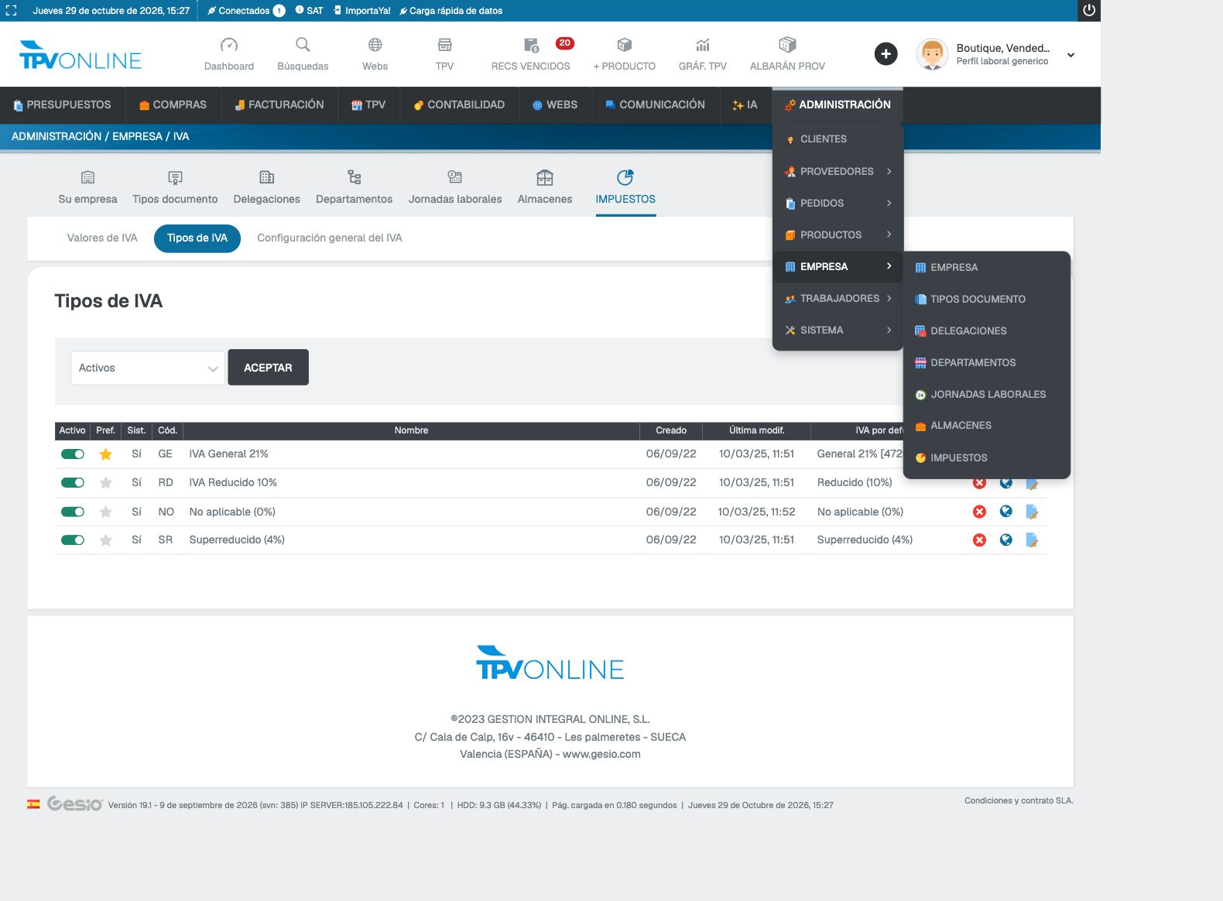Delete the Superreducido (4%) row
Image resolution: width=1223 pixels, height=901 pixels.
979,540
